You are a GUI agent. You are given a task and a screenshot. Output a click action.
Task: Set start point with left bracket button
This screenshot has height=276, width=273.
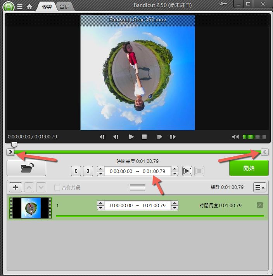pos(76,171)
